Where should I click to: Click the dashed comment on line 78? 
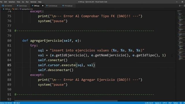84,31
